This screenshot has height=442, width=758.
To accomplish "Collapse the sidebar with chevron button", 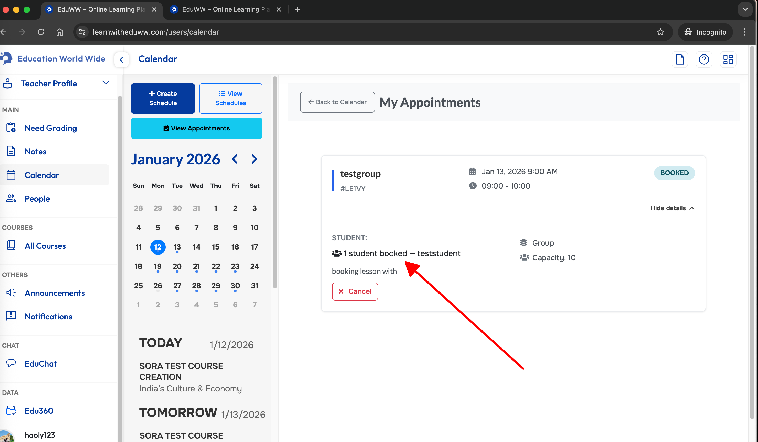I will coord(122,59).
